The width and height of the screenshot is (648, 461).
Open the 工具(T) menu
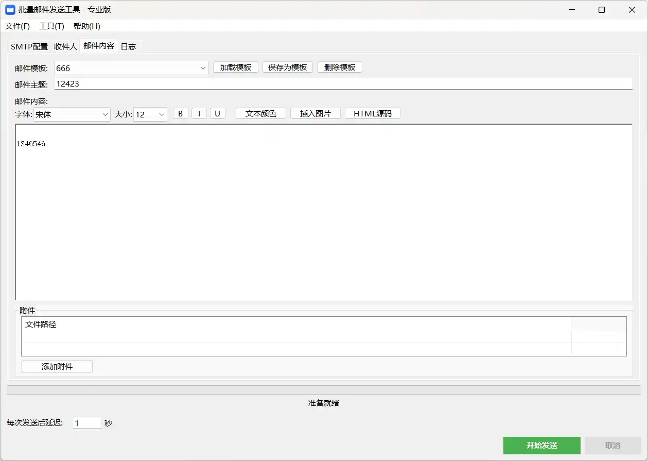tap(51, 26)
